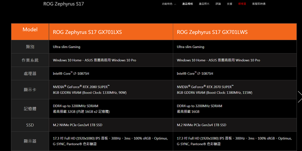Screen dimensions: 302x151
Task: Click GX701LXS DDR4 up to 3200MHz SDRAM
Action: (x=75, y=106)
